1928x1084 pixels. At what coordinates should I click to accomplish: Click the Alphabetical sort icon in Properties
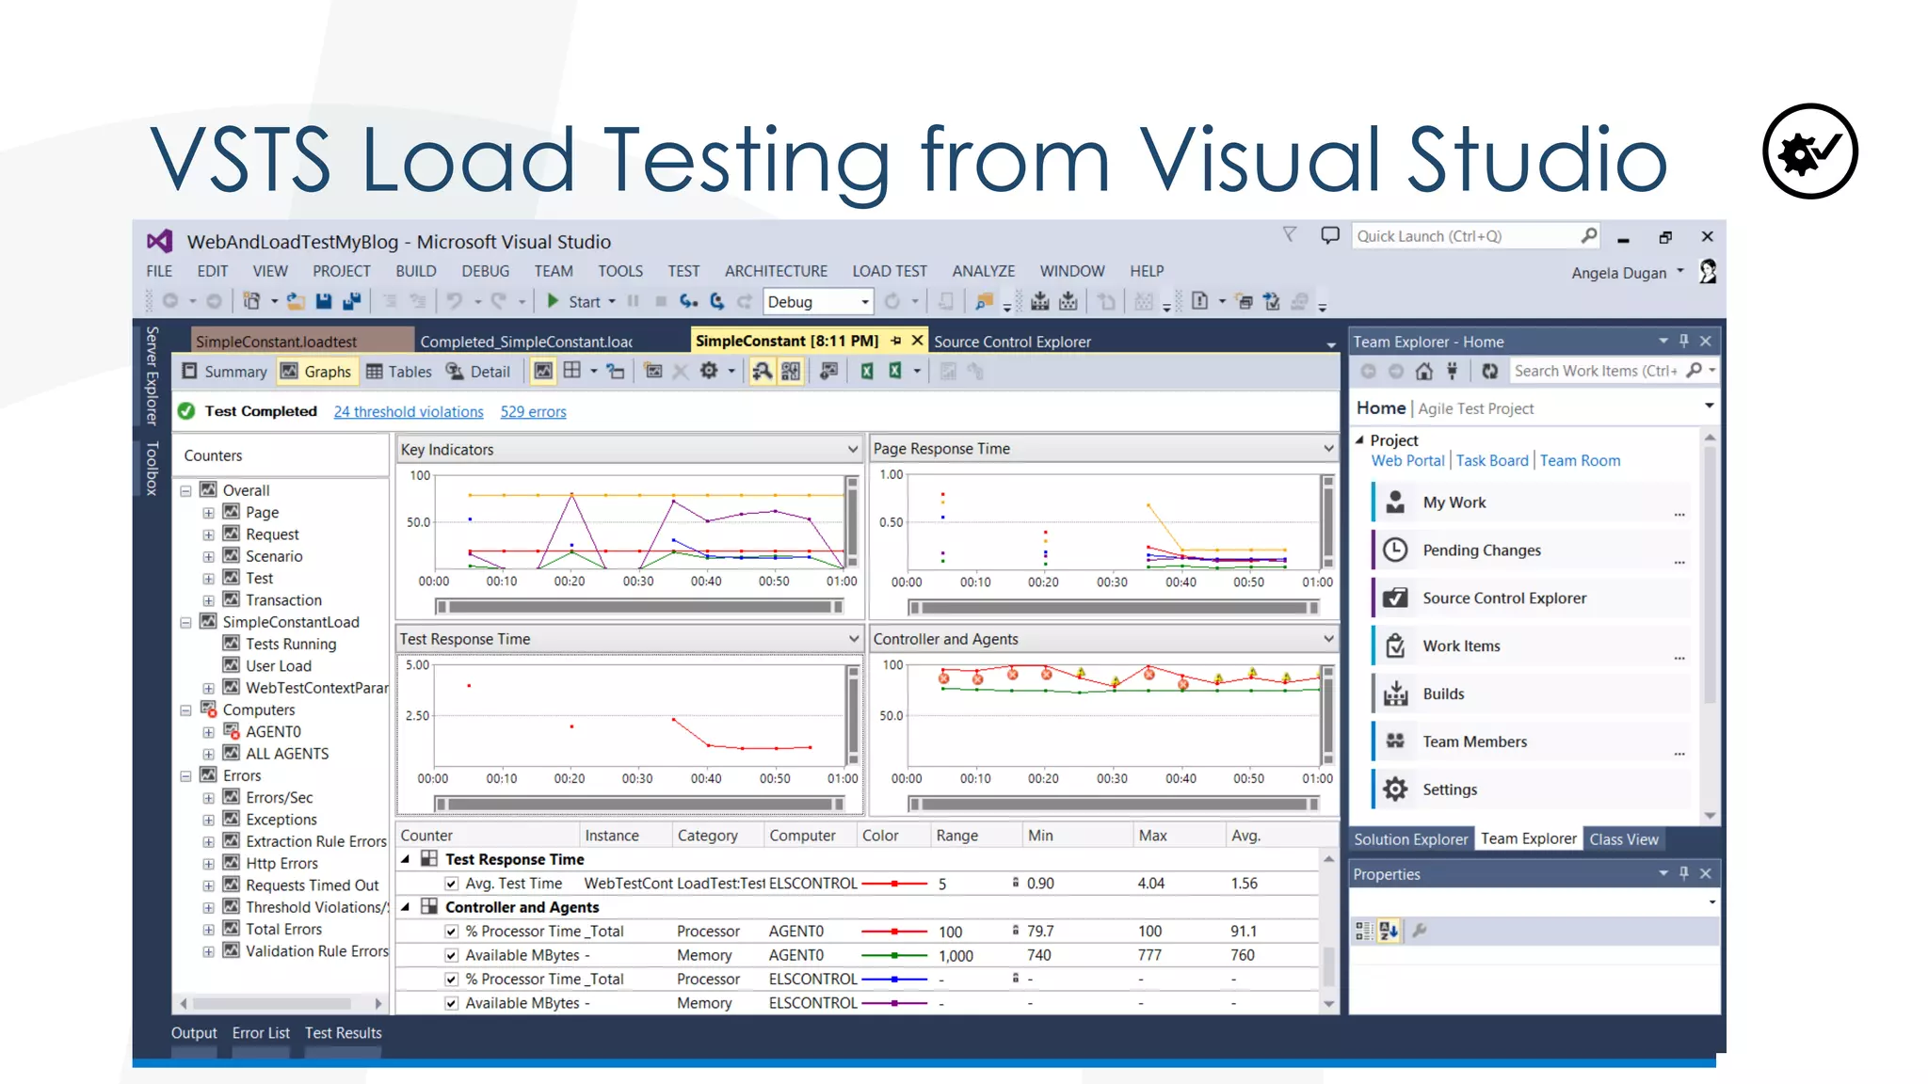click(x=1390, y=932)
